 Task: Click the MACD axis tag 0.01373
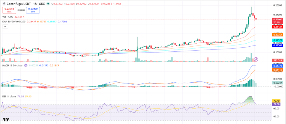click(x=277, y=66)
